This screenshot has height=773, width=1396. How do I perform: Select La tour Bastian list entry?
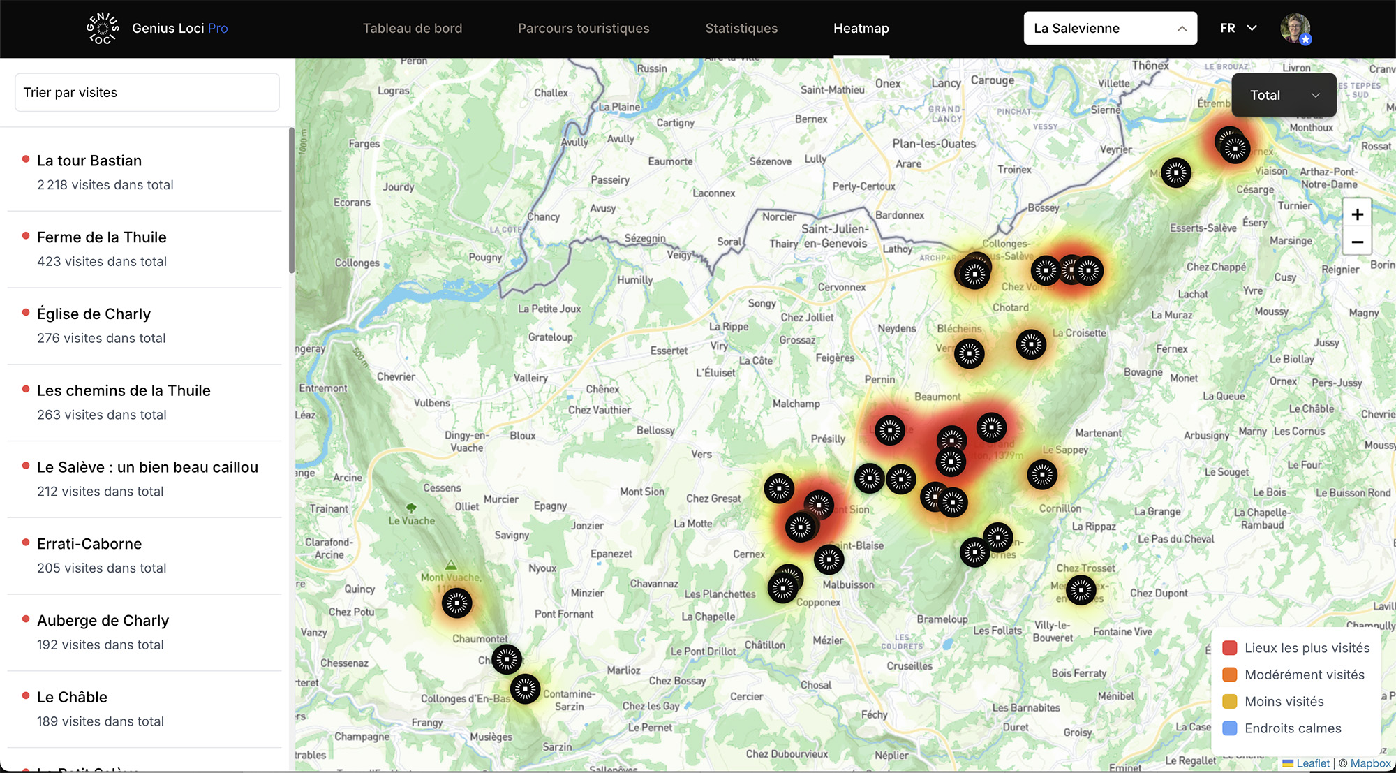tap(144, 172)
